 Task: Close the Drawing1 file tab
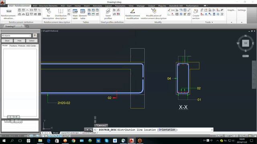[21, 26]
